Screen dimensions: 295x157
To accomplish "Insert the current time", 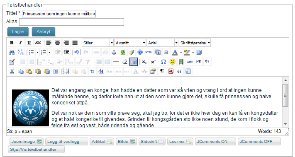I will coord(166,52).
